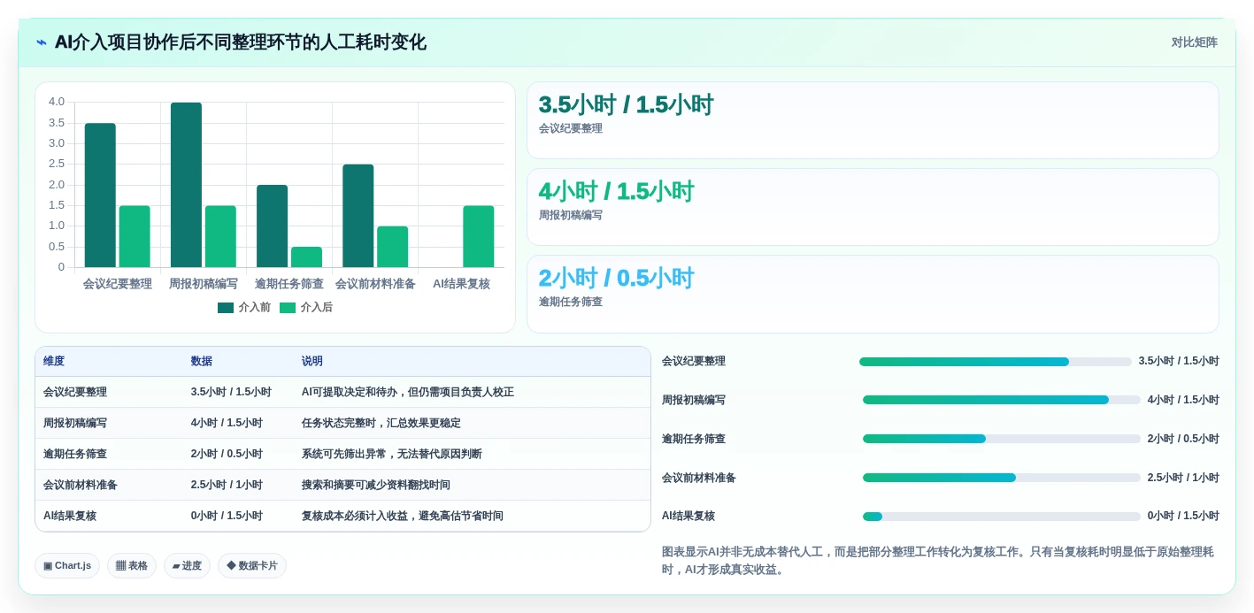The image size is (1254, 613).
Task: Click the summary paragraph starting 图表显示AI
Action: 938,561
